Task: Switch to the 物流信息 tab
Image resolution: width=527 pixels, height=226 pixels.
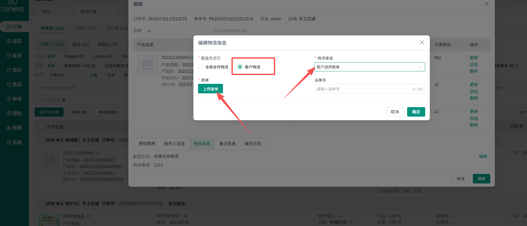Action: pyautogui.click(x=202, y=143)
